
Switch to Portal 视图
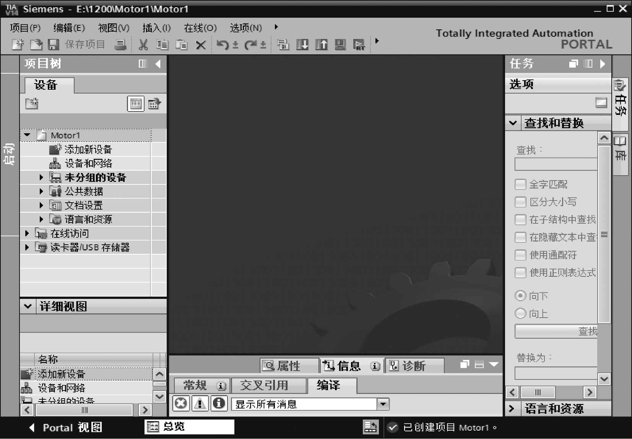pyautogui.click(x=66, y=428)
